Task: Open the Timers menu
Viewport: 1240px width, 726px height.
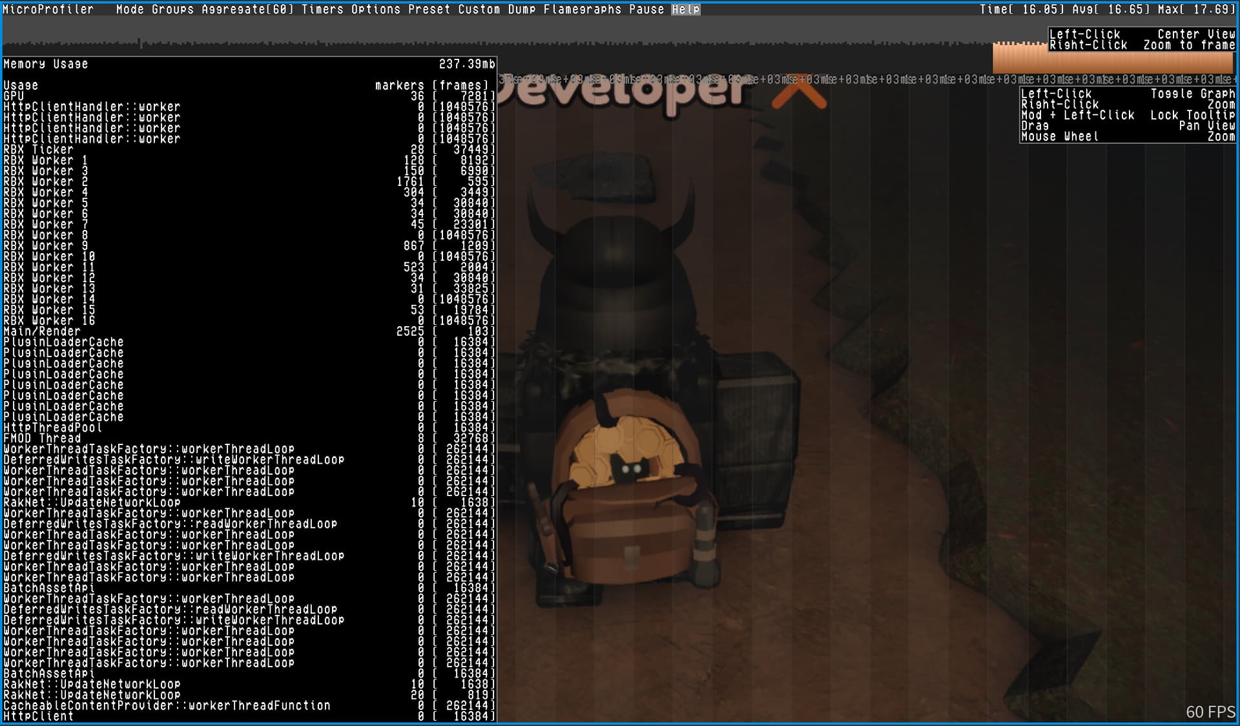Action: point(322,9)
